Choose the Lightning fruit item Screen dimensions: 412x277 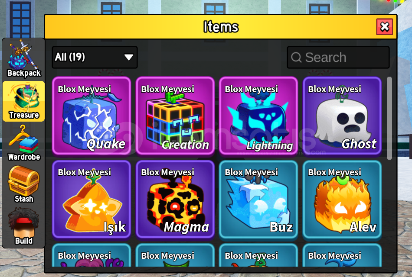pyautogui.click(x=258, y=116)
